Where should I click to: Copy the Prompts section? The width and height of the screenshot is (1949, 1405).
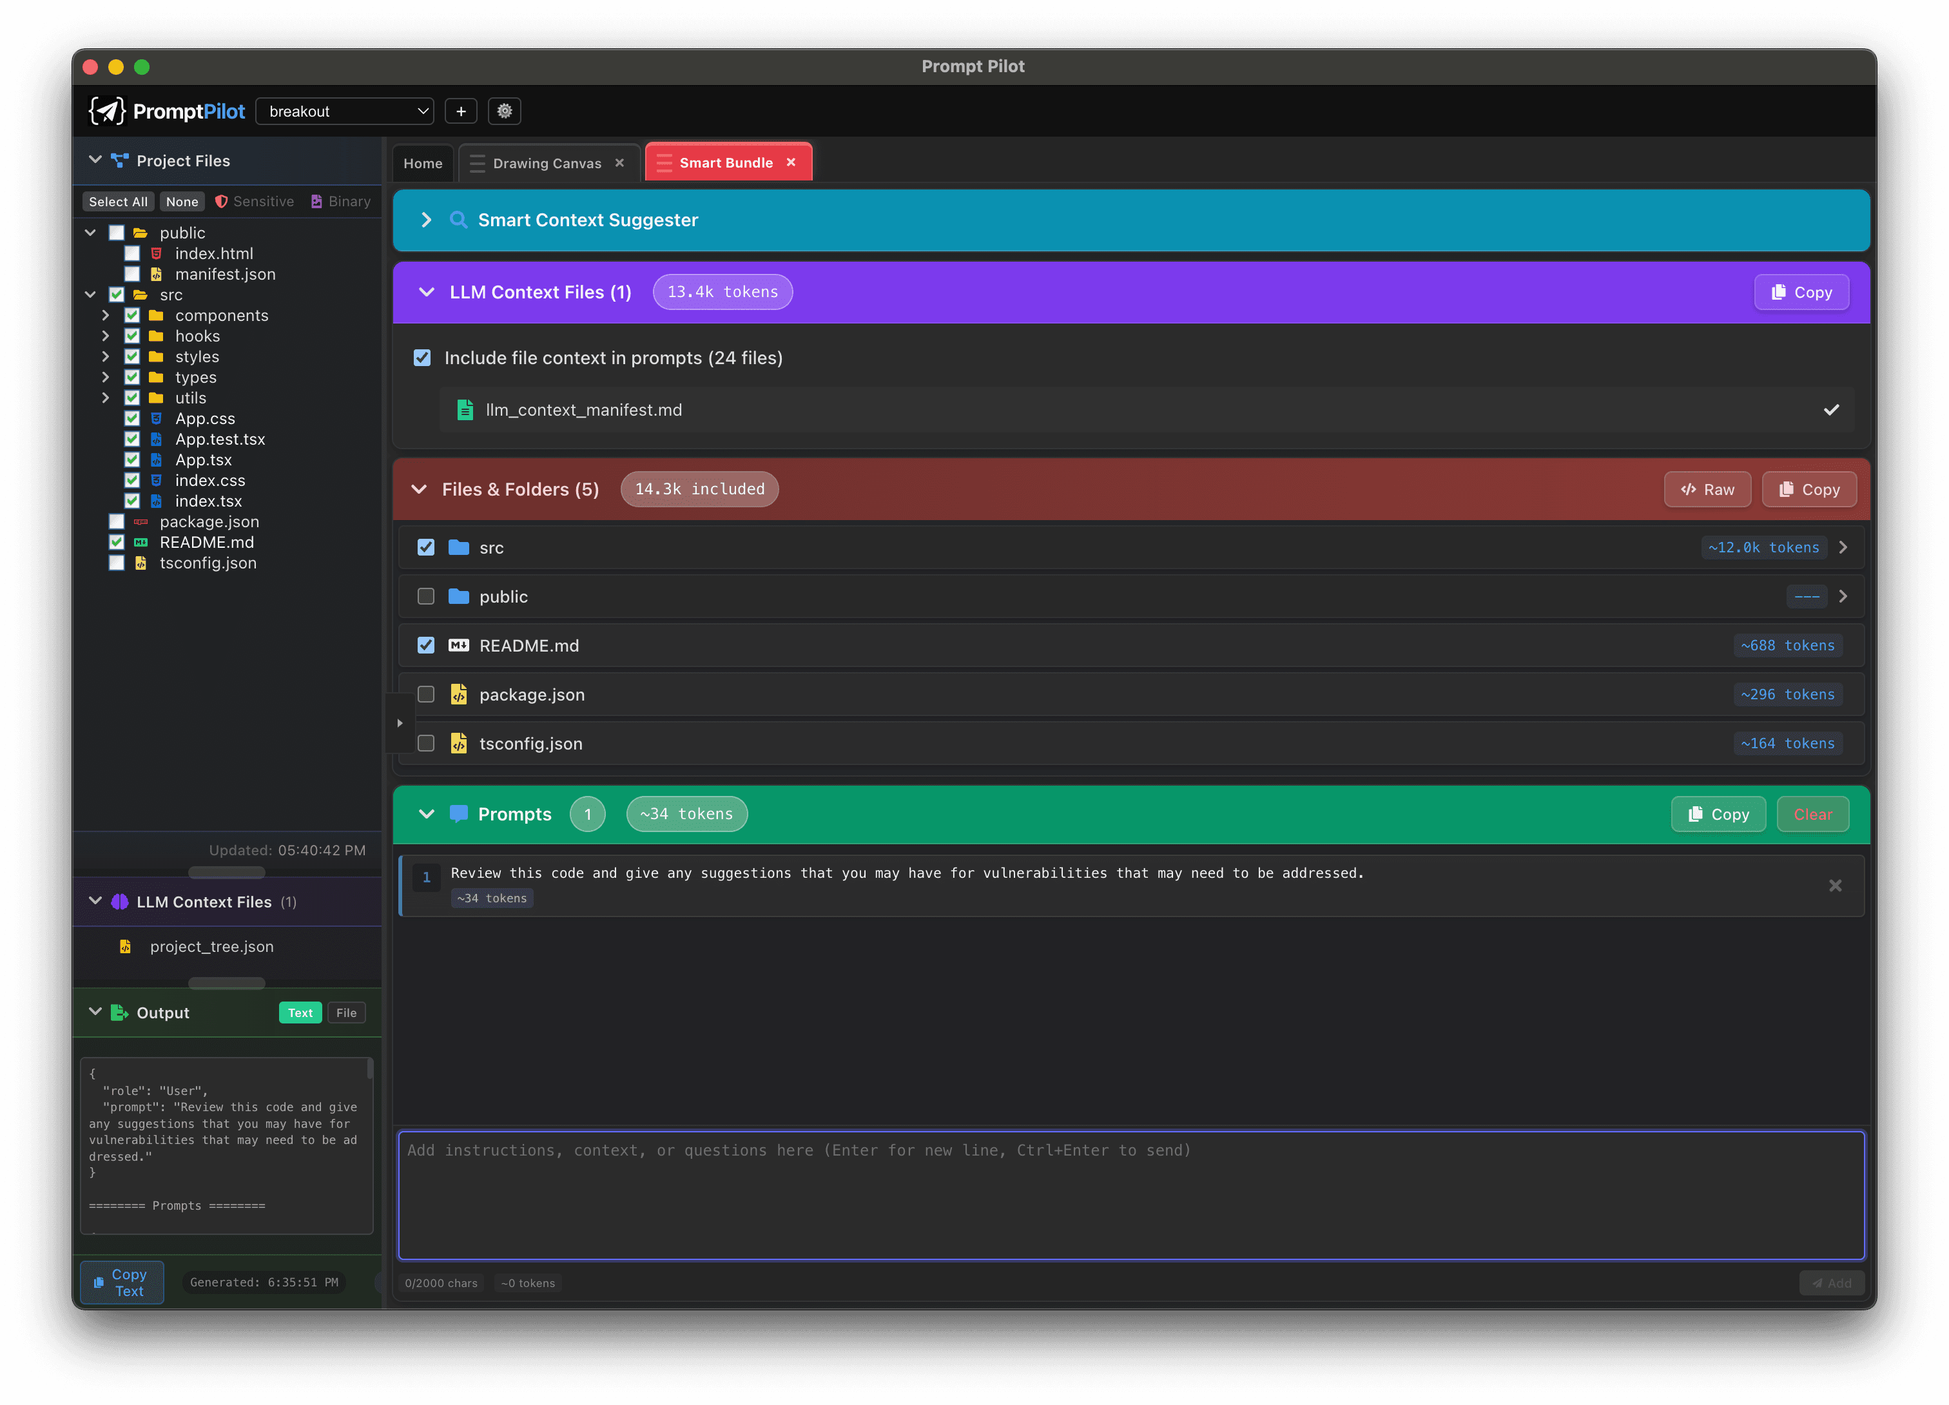click(x=1718, y=814)
